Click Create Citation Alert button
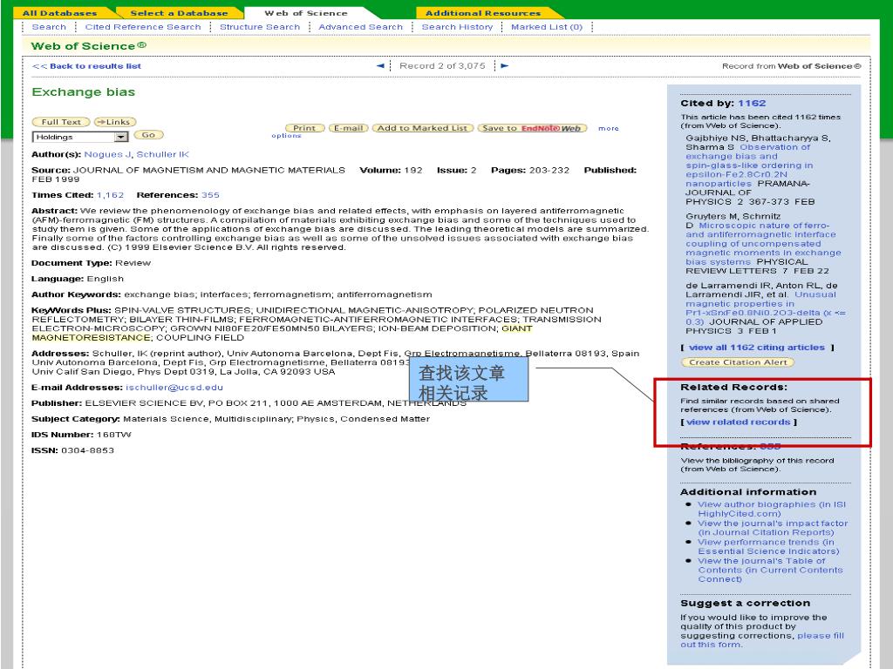This screenshot has height=669, width=893. click(x=738, y=362)
